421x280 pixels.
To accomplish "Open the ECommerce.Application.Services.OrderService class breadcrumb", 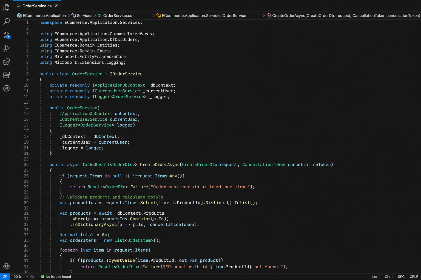I will pyautogui.click(x=201, y=16).
